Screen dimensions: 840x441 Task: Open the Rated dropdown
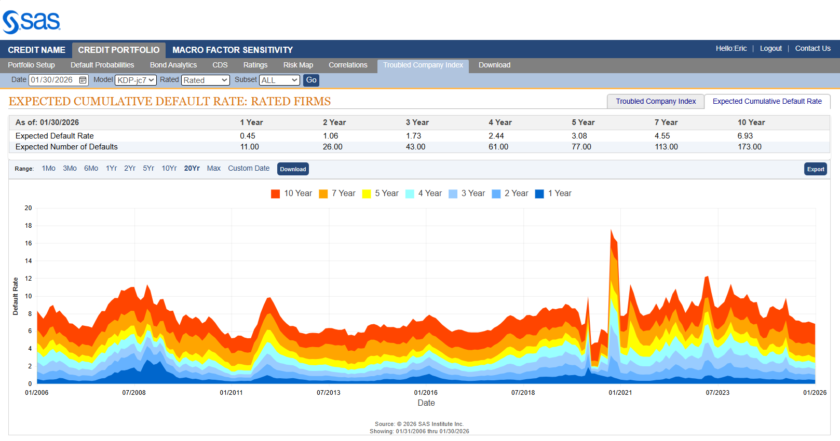pos(206,80)
